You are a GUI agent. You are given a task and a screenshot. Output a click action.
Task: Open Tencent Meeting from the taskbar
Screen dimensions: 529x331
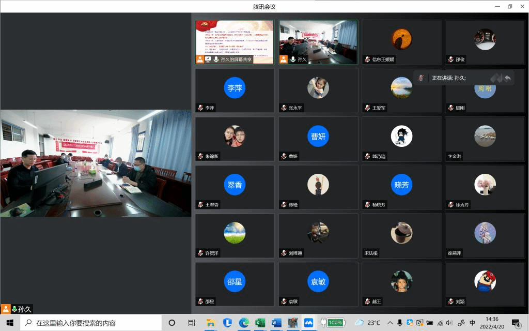308,323
